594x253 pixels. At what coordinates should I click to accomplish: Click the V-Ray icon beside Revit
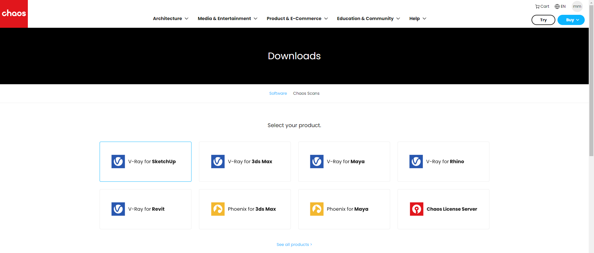tap(118, 209)
